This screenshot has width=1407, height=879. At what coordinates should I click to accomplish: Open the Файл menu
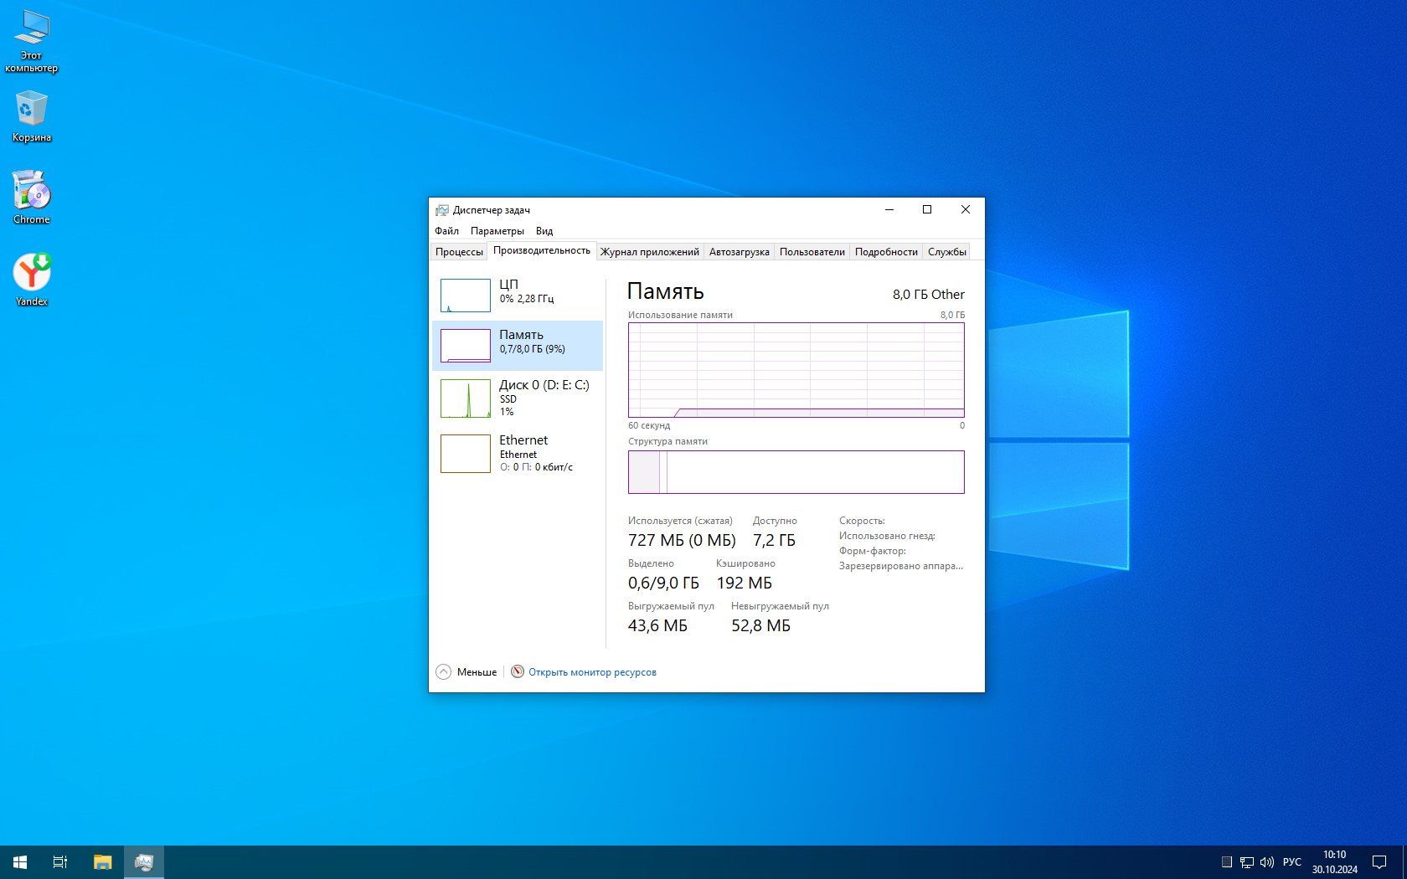(446, 231)
